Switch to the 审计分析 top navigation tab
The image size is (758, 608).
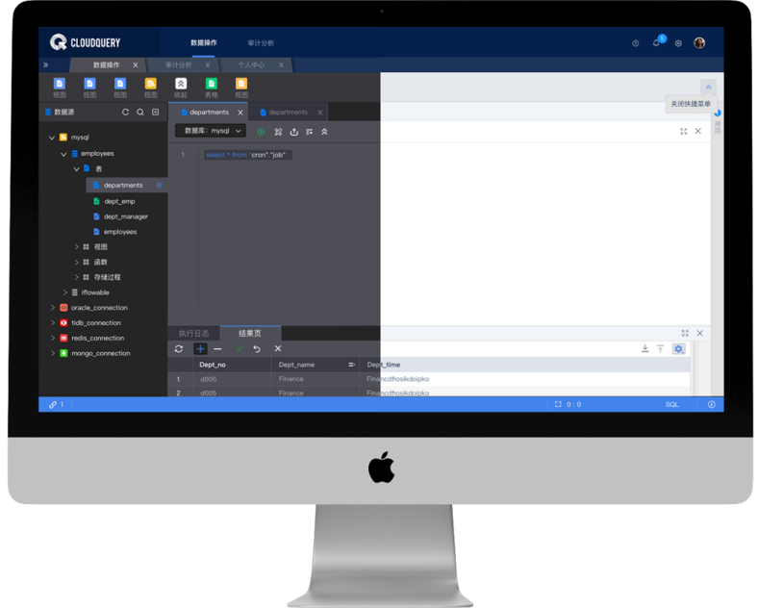(261, 43)
